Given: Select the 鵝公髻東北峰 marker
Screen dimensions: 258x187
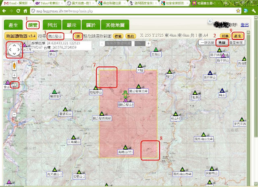Looking at the screenshot, I should [x=138, y=86].
